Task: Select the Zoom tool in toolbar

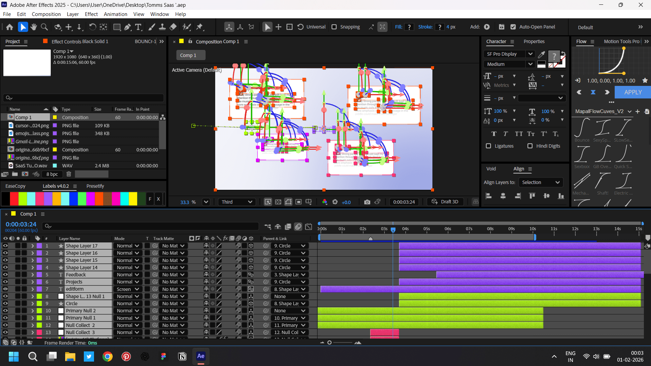Action: point(44,27)
